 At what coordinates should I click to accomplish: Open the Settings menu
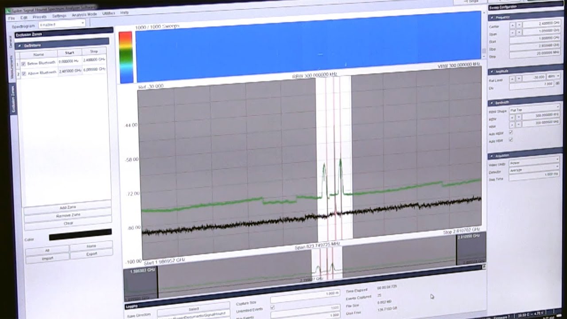59,16
